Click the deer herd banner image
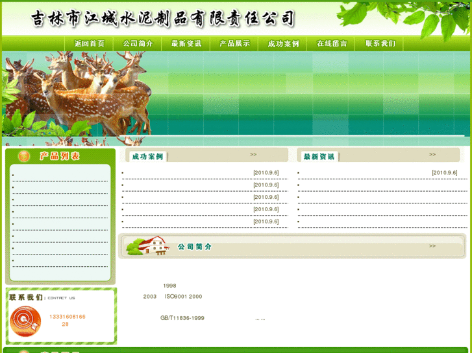 (77, 94)
